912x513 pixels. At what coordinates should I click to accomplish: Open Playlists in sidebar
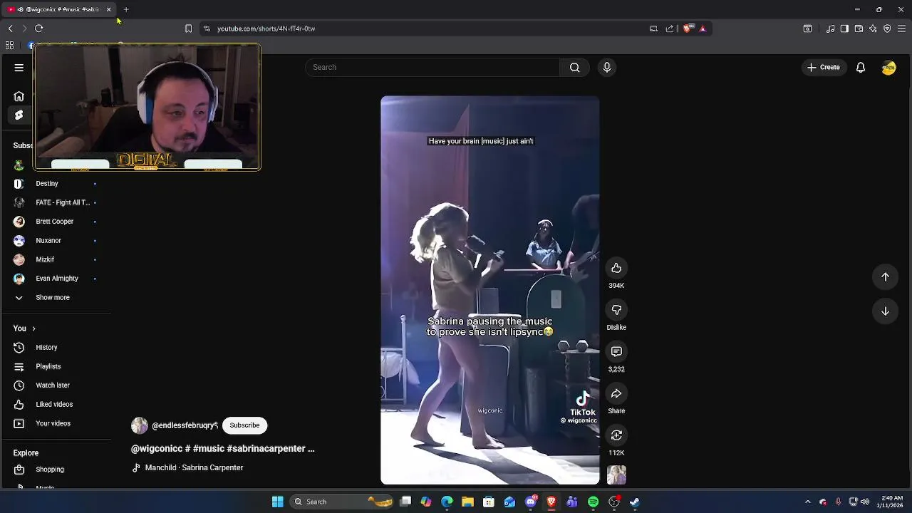click(48, 366)
